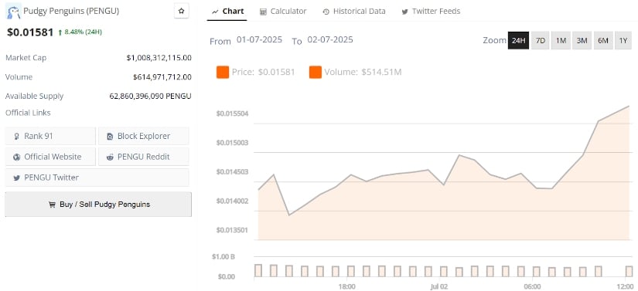Screen dimensions: 638x291
Task: Click Buy / Sell Pudgy Penguins button
Action: click(x=98, y=204)
